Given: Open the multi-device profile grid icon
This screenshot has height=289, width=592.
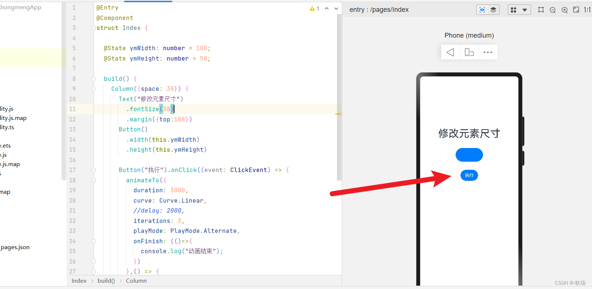Looking at the screenshot, I should click(x=514, y=10).
